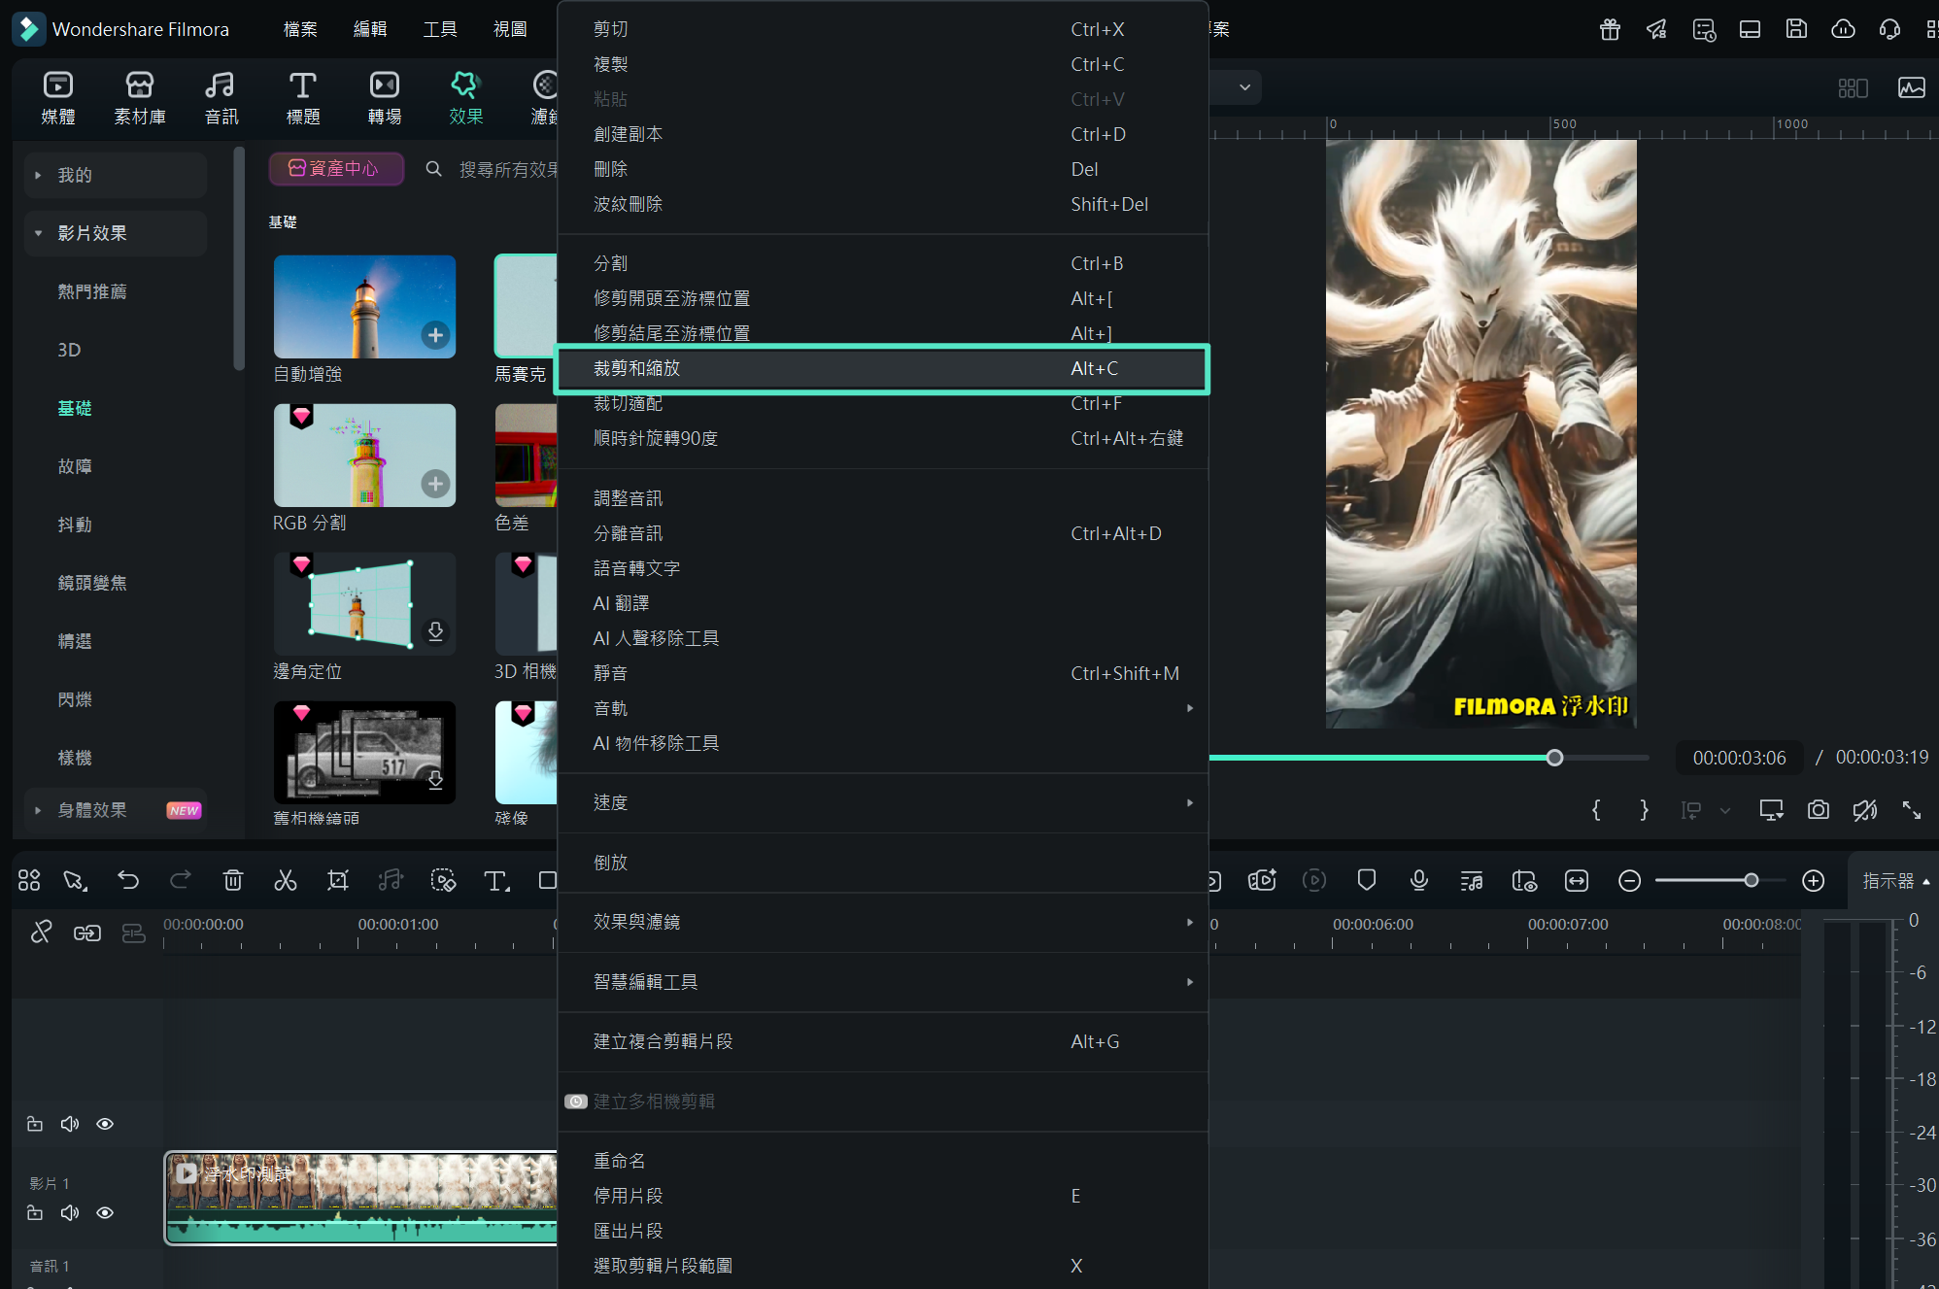Select the Media panel icon
1939x1289 pixels.
(x=57, y=97)
